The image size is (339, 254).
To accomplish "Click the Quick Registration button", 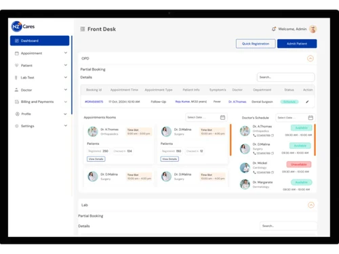I will [x=256, y=43].
